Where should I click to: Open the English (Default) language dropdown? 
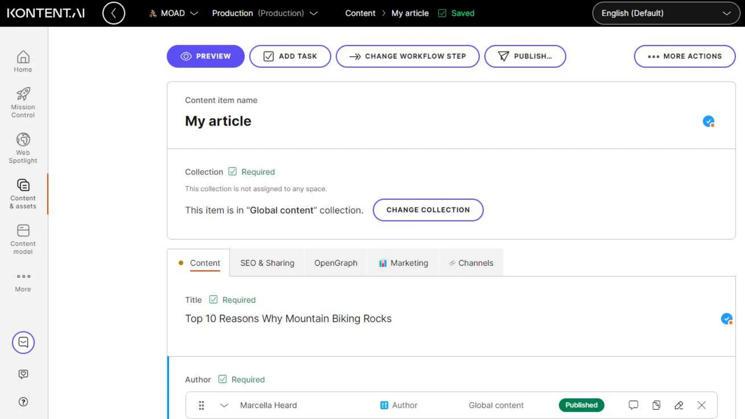[x=666, y=13]
